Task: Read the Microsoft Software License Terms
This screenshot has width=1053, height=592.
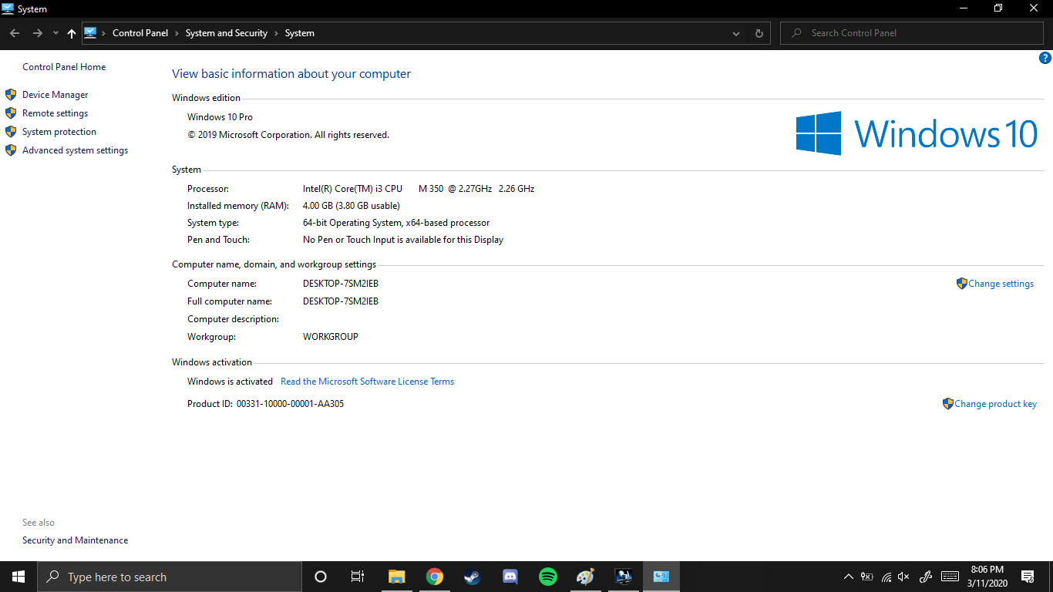Action: point(367,382)
